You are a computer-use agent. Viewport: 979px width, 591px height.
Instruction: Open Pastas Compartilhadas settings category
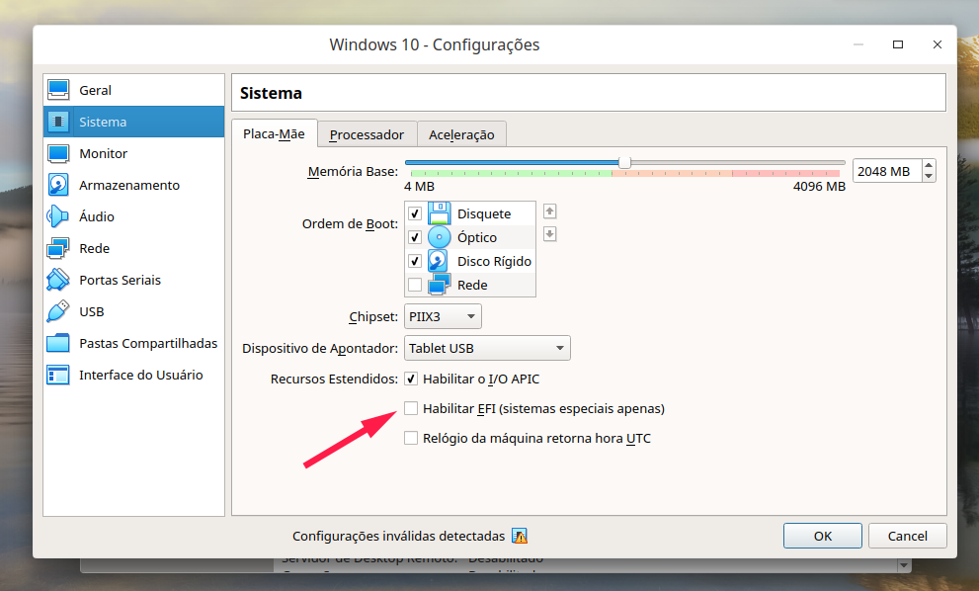[133, 343]
